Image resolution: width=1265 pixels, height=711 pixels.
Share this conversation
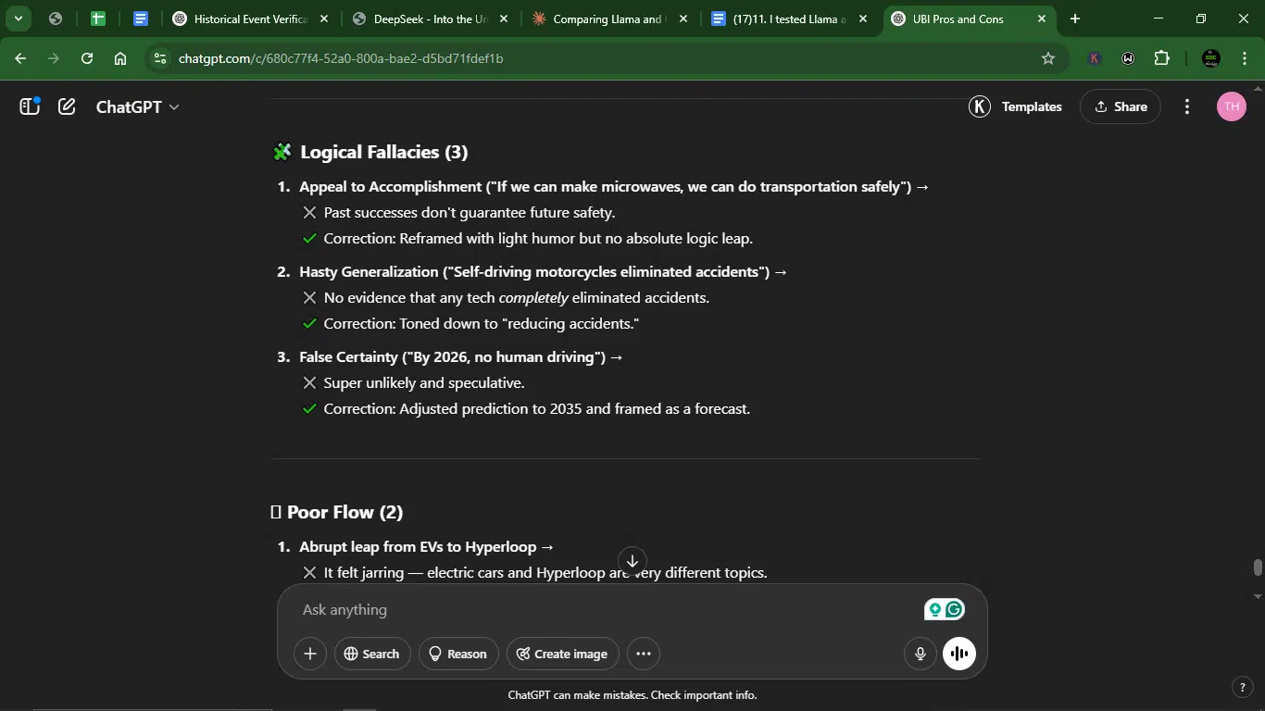click(1121, 106)
